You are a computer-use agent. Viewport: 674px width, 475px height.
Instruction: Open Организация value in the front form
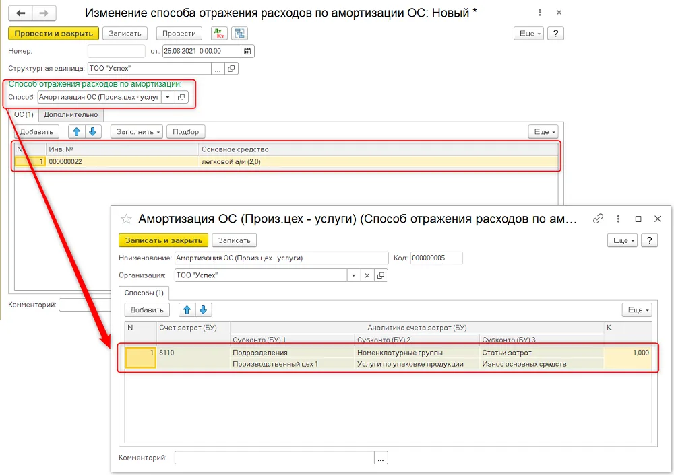tap(381, 275)
